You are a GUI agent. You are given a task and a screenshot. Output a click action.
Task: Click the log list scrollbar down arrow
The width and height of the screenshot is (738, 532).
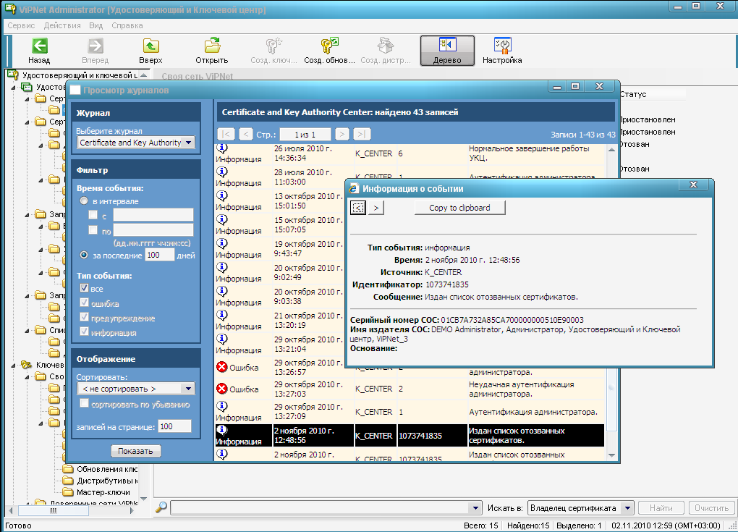coord(611,455)
